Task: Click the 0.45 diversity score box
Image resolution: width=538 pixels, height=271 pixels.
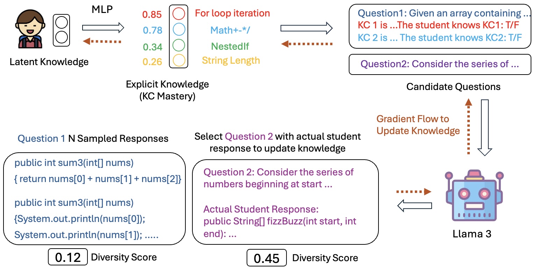Action: coord(267,258)
